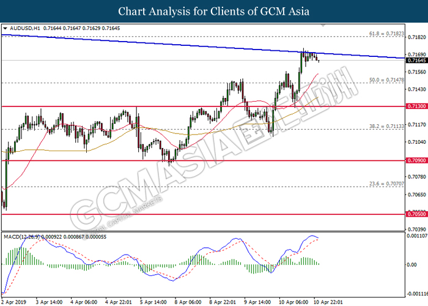Click the Fibonacci label 50.0 = 0.71478

(386, 80)
